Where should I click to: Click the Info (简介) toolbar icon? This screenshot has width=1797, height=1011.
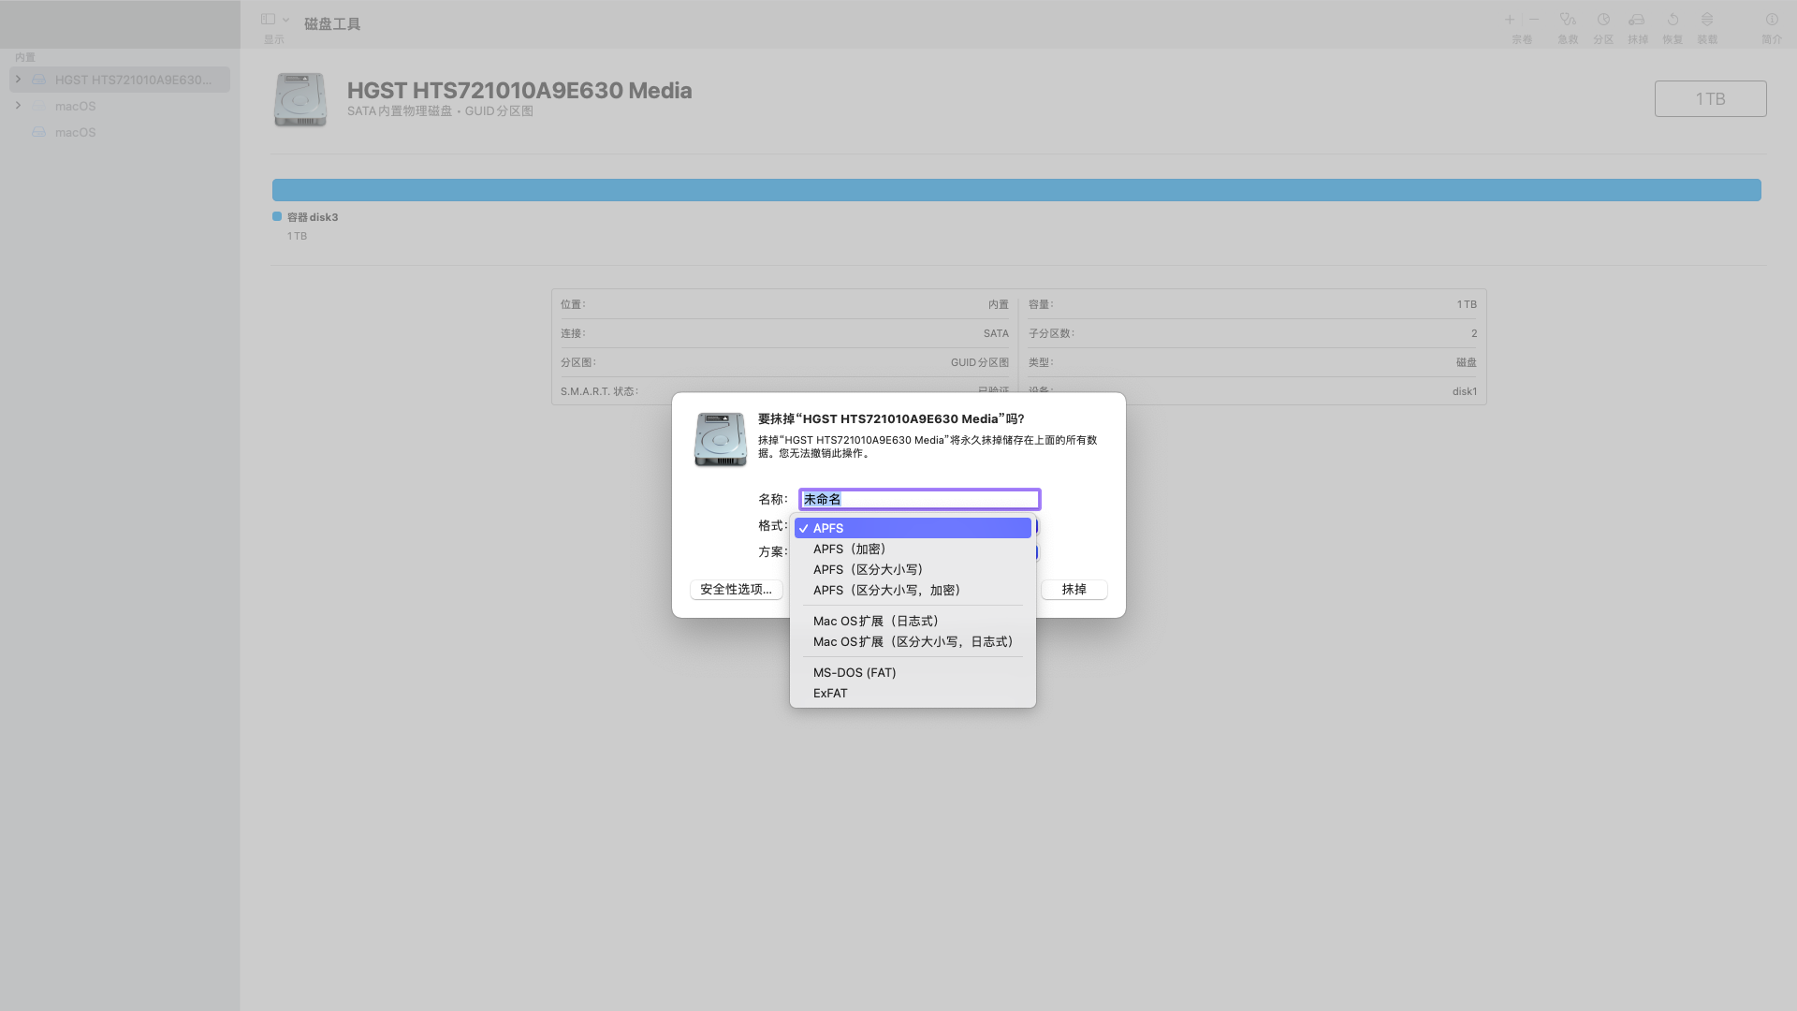point(1772,20)
